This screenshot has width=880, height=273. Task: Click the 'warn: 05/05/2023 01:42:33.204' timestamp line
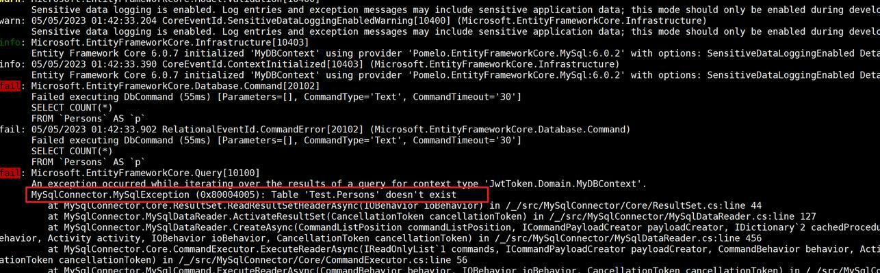[x=353, y=20]
